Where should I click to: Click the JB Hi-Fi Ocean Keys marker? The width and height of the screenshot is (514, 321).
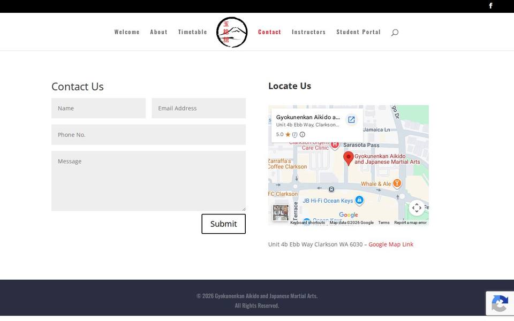coord(359,200)
